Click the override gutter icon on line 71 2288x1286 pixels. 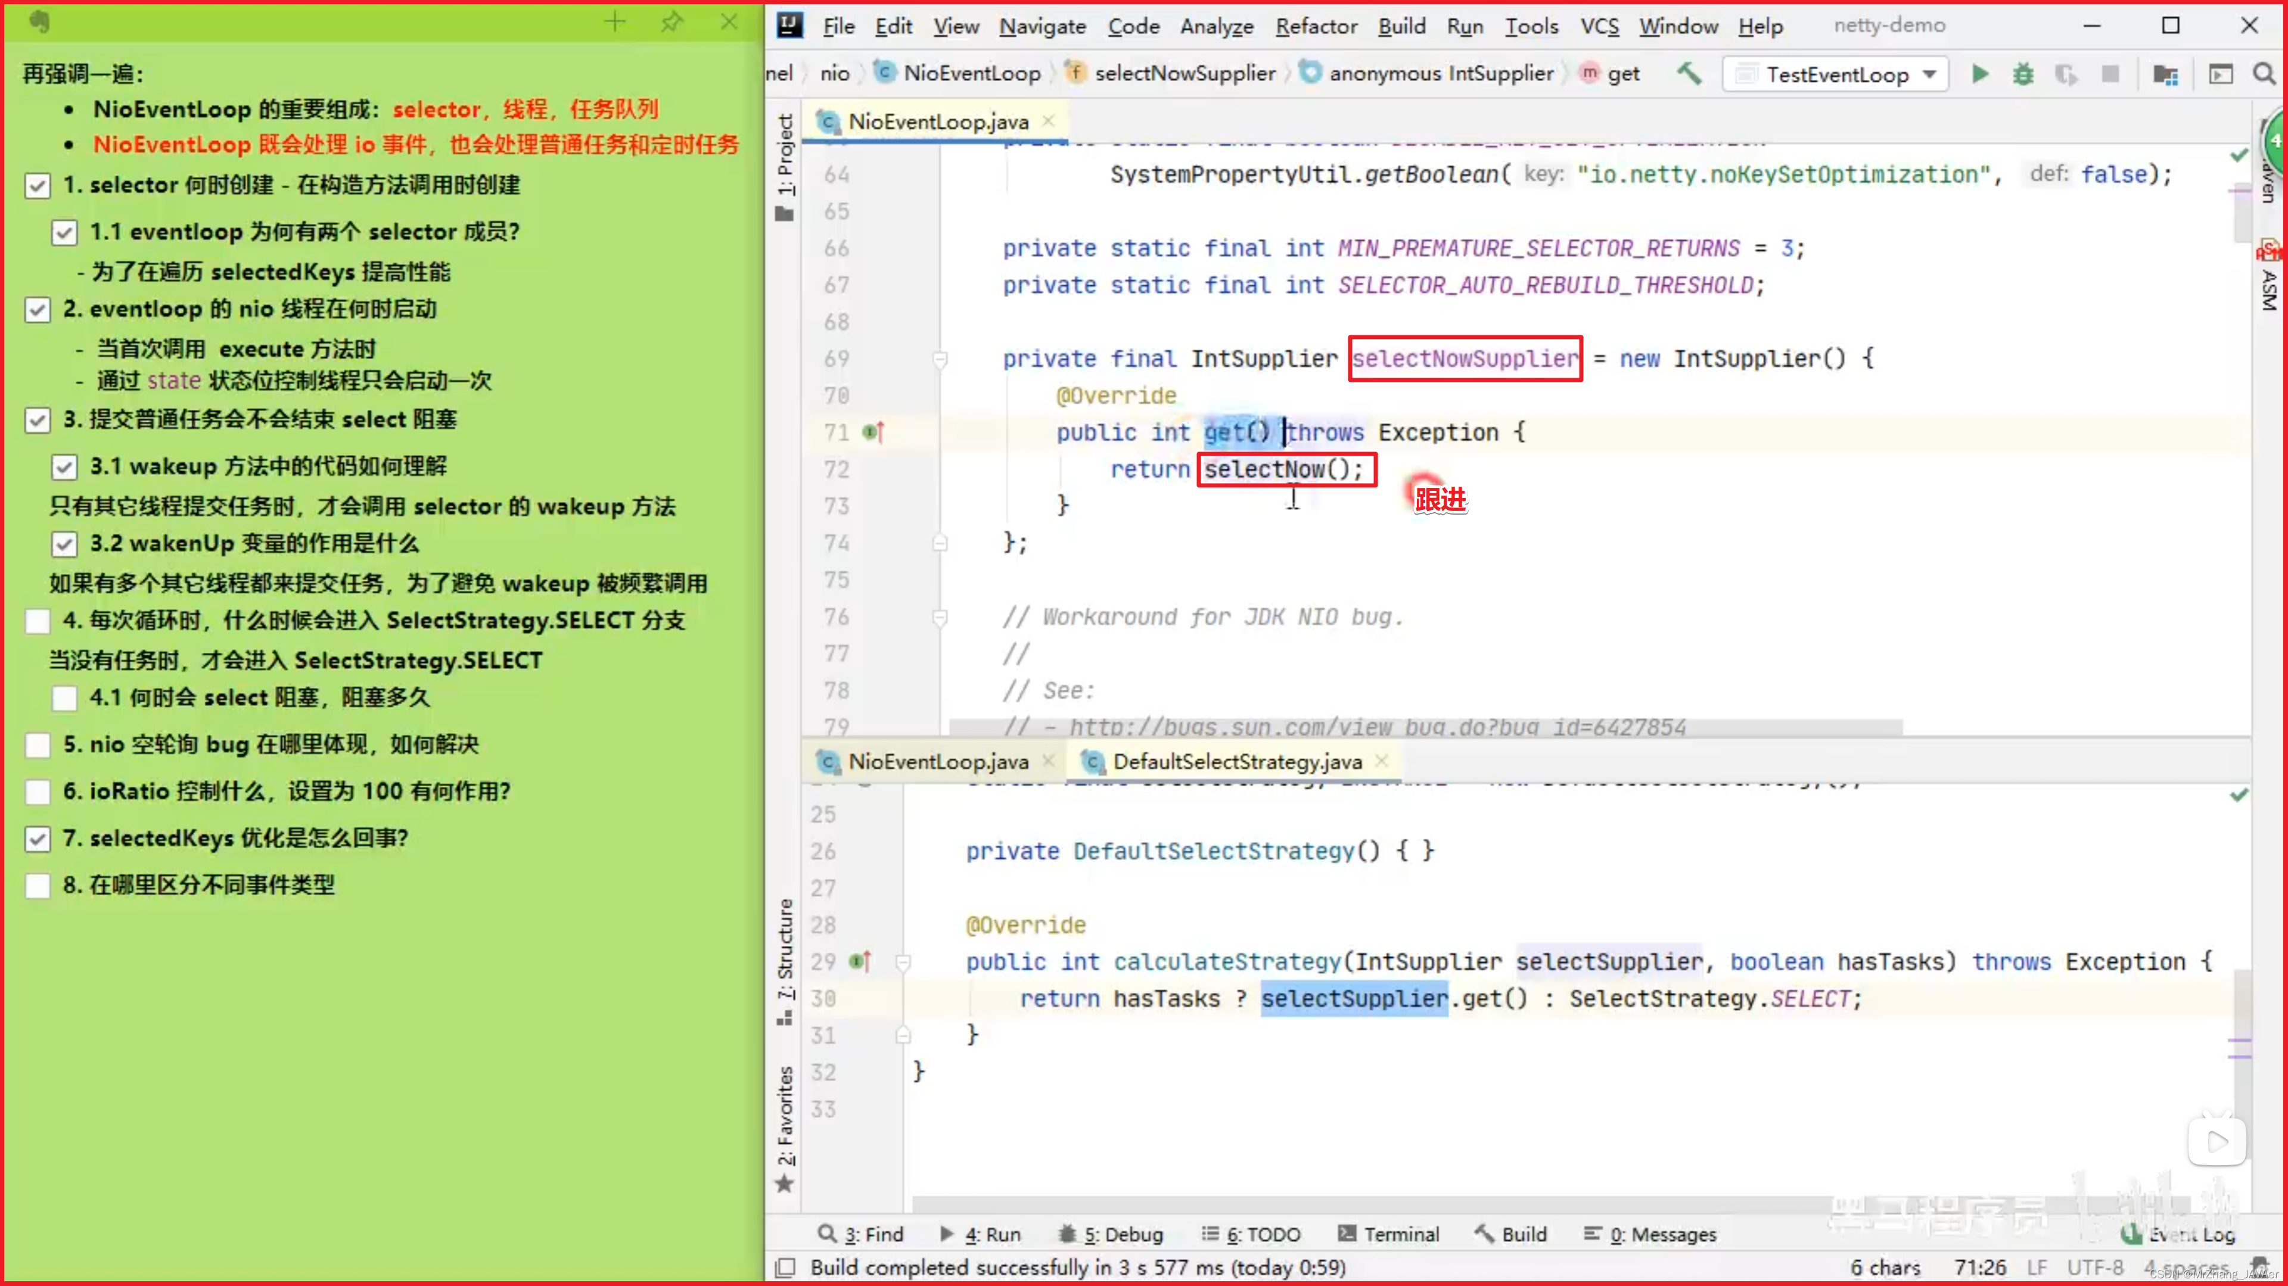(x=873, y=432)
